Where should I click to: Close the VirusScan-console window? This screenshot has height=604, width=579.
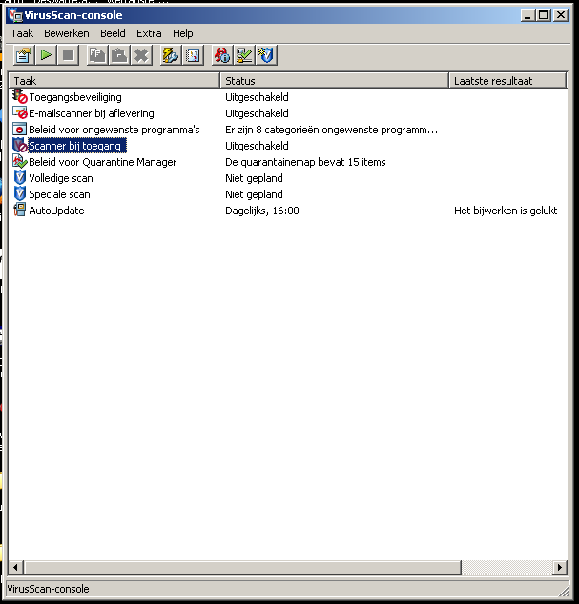point(561,15)
